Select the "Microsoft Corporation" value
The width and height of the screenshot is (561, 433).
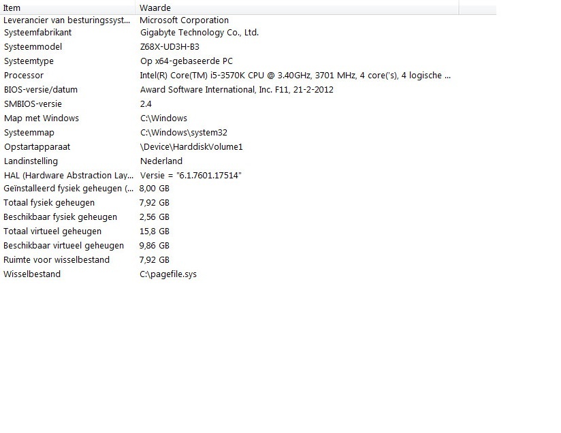tap(184, 20)
